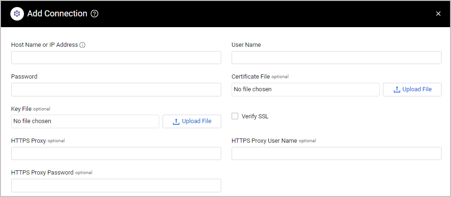
Task: Select the User Name input box
Action: [336, 58]
